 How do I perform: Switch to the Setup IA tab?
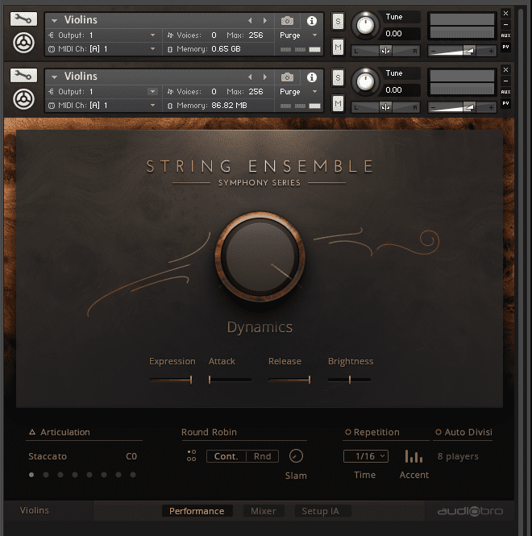point(320,511)
